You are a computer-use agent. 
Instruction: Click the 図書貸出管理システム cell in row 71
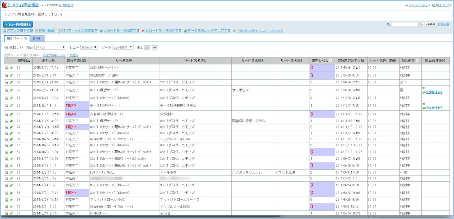tap(253, 121)
